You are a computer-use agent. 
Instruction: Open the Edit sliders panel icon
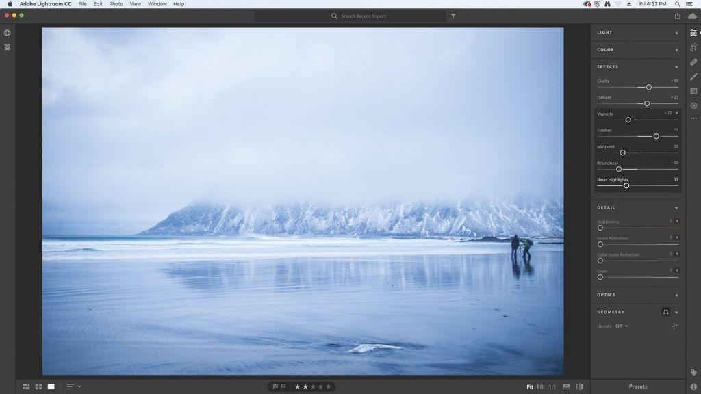click(x=692, y=32)
